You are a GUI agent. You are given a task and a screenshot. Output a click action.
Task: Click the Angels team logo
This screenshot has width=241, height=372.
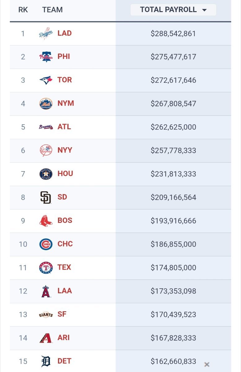coord(46,291)
